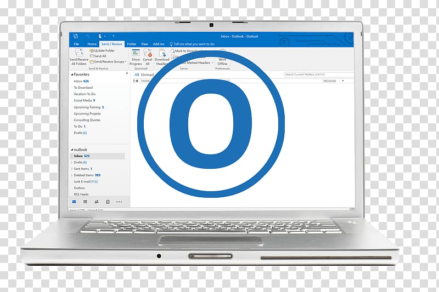The image size is (439, 292).
Task: Click the three-dots navigation options icon
Action: [119, 202]
